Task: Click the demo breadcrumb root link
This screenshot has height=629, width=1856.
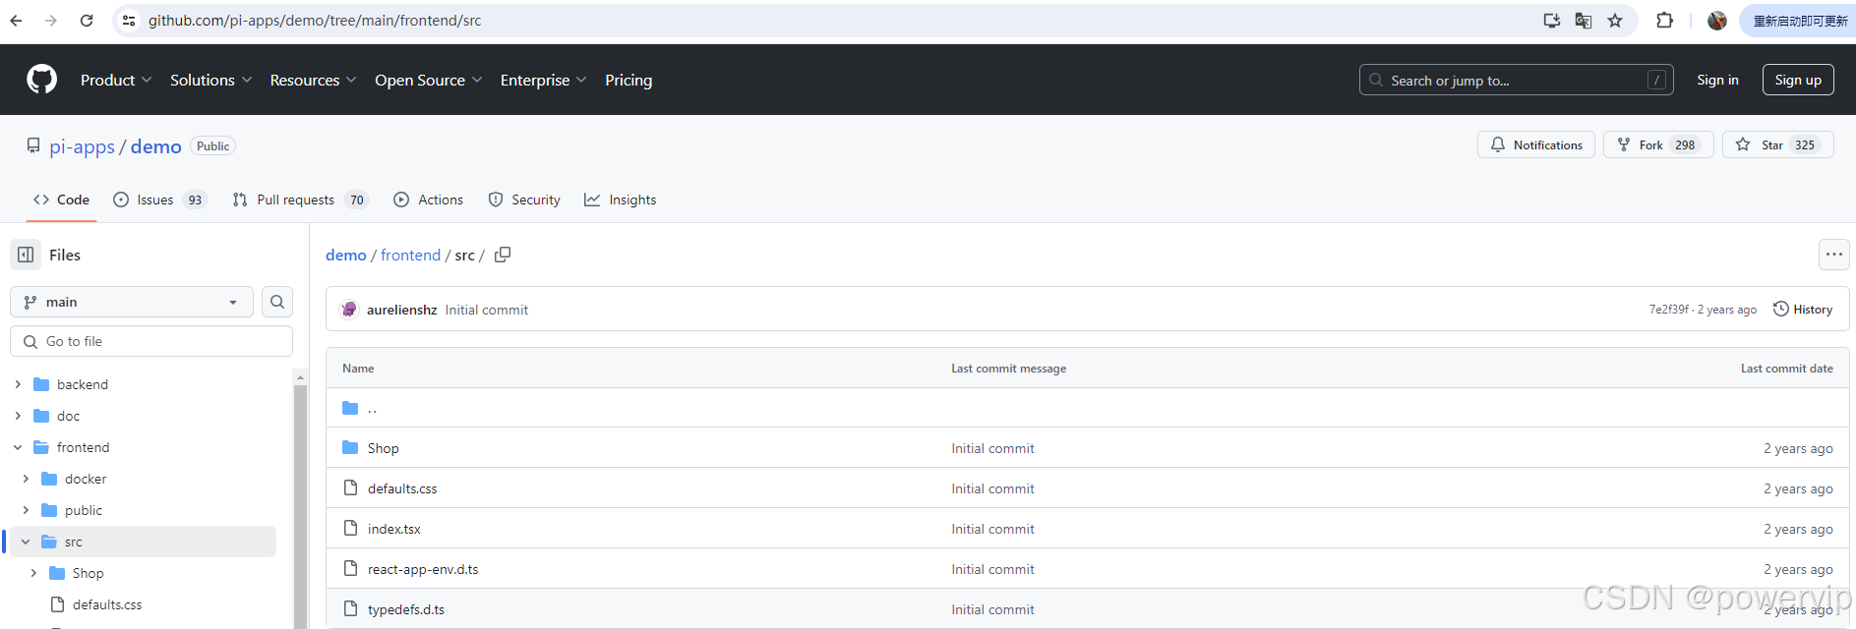Action: click(346, 255)
